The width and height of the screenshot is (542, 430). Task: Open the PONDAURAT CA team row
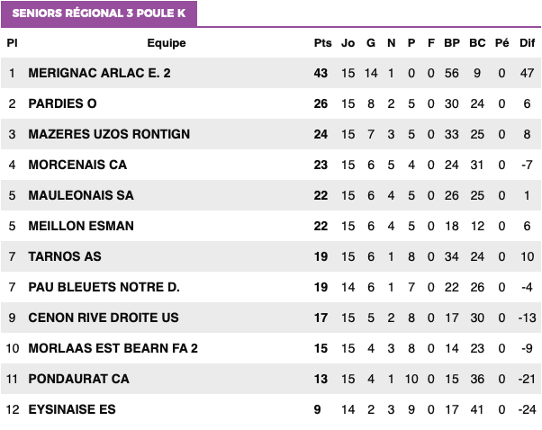(x=271, y=379)
